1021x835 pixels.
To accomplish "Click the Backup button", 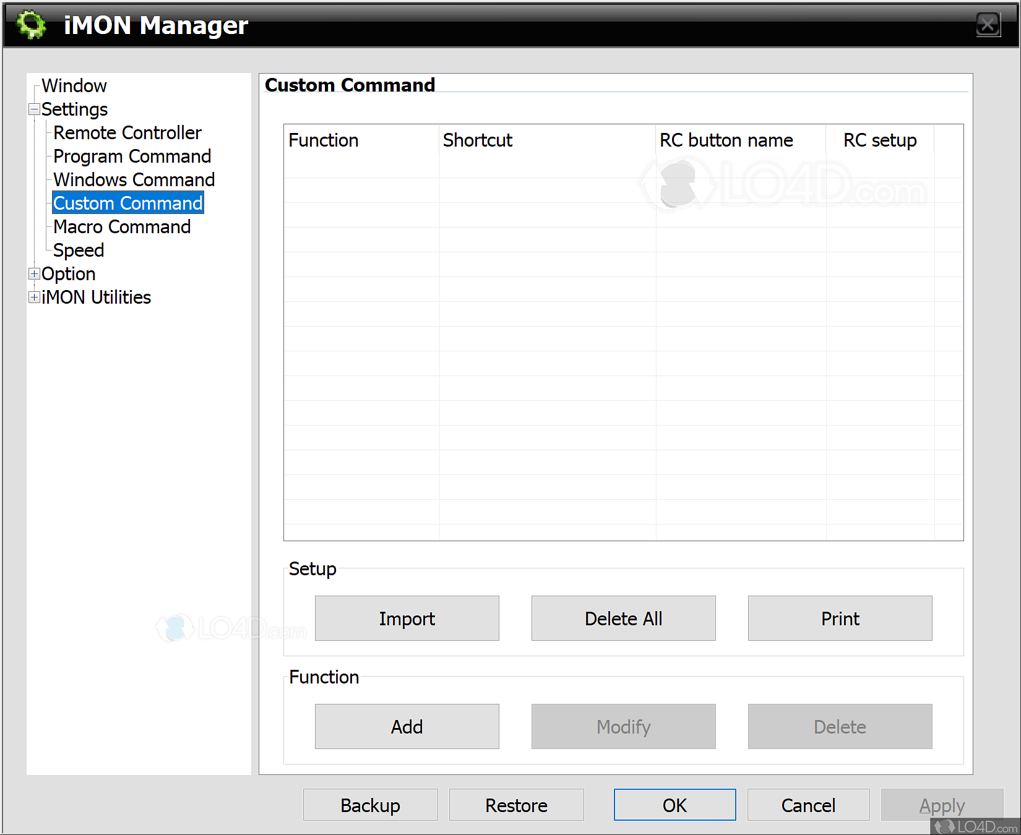I will click(370, 805).
